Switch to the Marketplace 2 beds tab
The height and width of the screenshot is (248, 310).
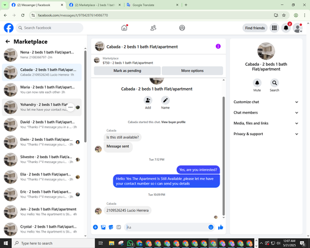(95, 5)
